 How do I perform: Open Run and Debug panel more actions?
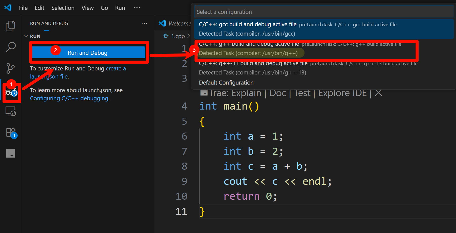pos(144,23)
